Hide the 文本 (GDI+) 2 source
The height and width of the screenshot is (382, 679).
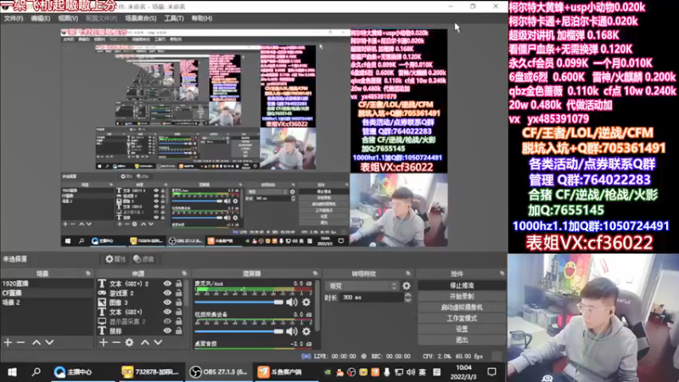click(167, 284)
